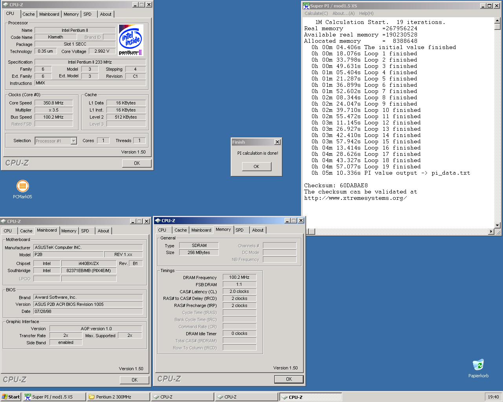The image size is (503, 402).
Task: Click the Super PI title bar icon
Action: point(306,5)
